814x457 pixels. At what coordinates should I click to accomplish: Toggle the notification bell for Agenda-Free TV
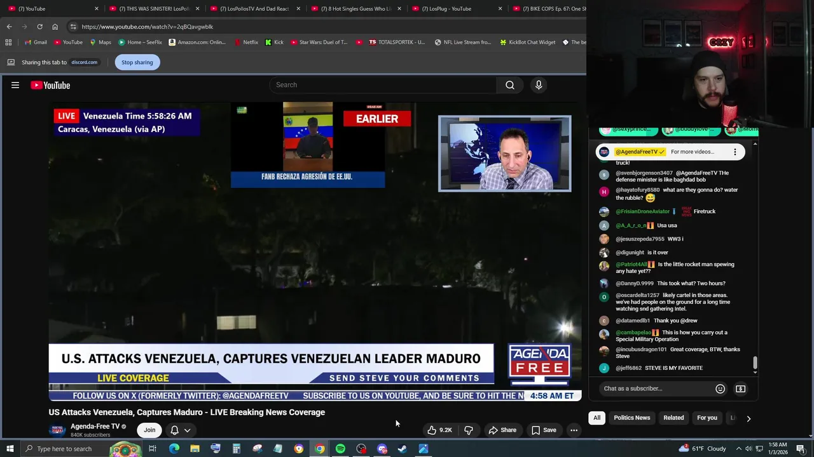[x=174, y=430]
